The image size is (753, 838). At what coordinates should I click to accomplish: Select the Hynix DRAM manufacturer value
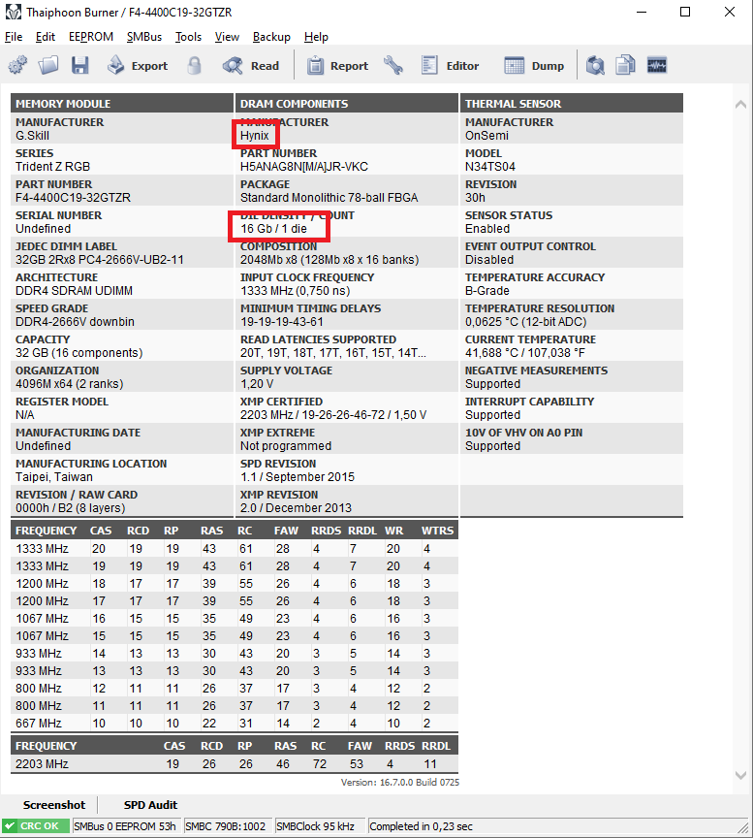coord(255,136)
